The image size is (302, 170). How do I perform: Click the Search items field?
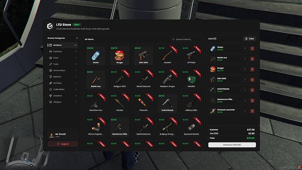click(186, 39)
